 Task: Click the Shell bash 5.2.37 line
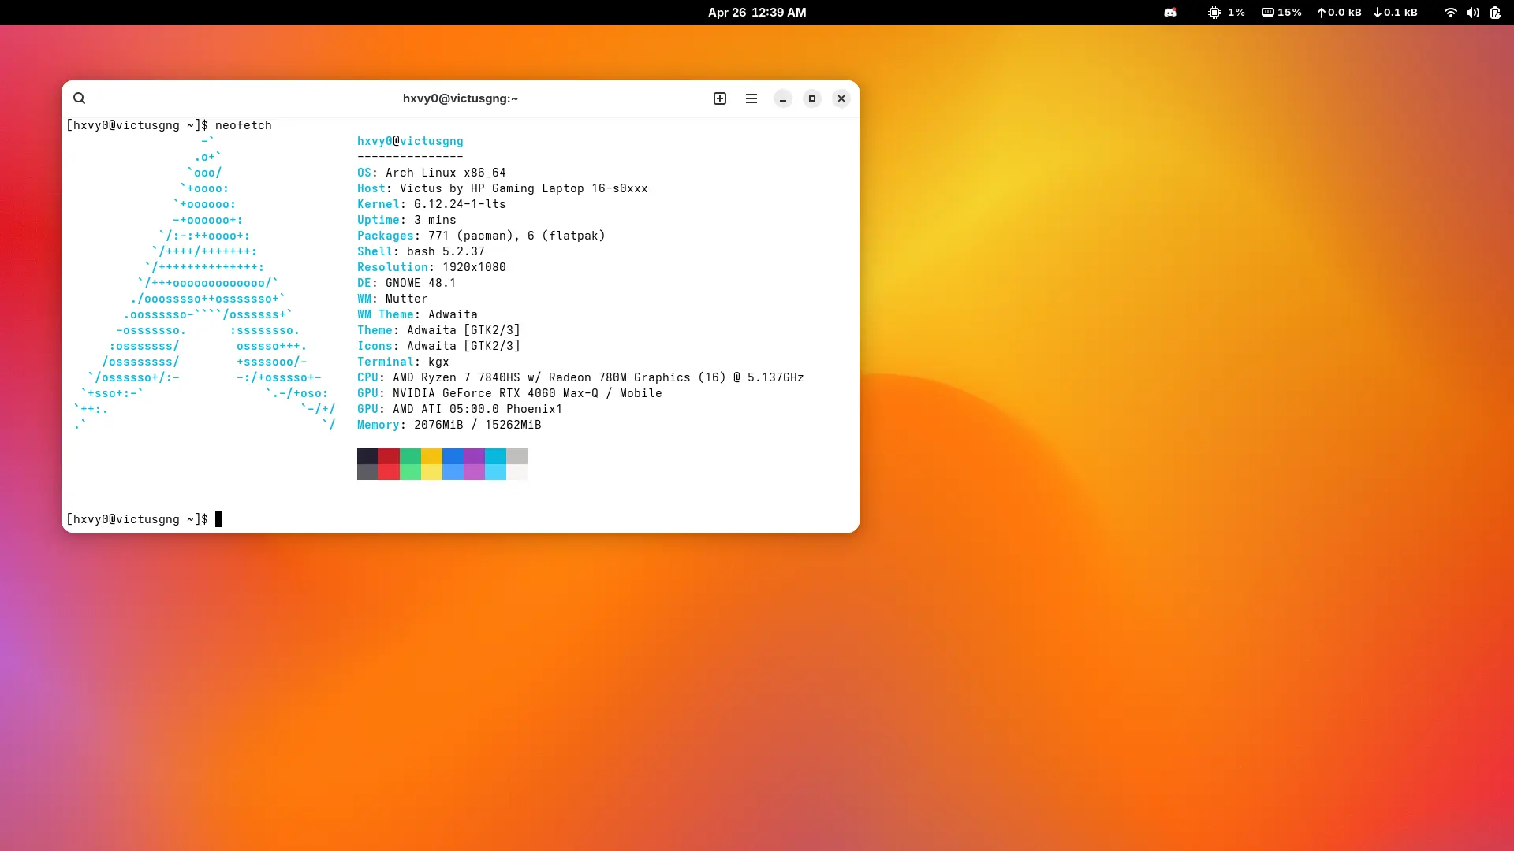point(421,251)
